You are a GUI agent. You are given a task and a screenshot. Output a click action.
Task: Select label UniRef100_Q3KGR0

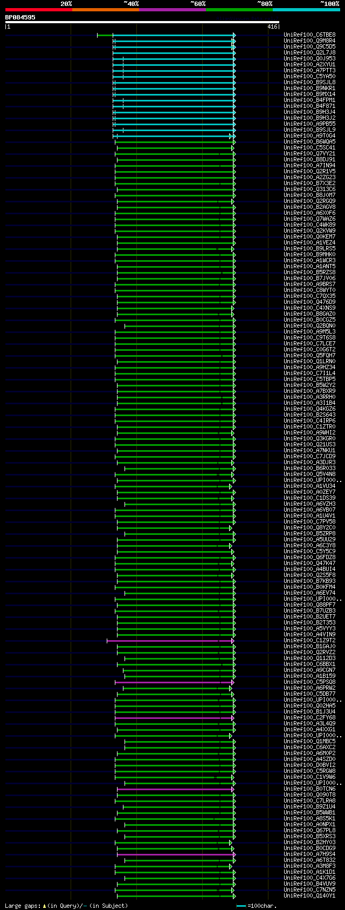point(309,439)
